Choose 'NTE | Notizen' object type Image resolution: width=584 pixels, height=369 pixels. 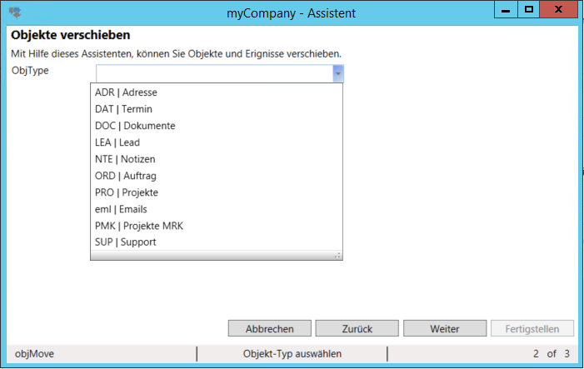[125, 159]
